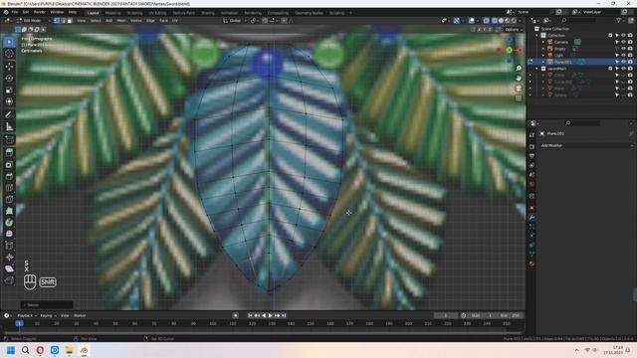Open the Render menu

click(x=40, y=13)
